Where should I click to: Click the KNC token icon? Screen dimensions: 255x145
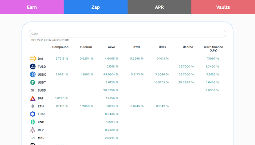tap(33, 122)
